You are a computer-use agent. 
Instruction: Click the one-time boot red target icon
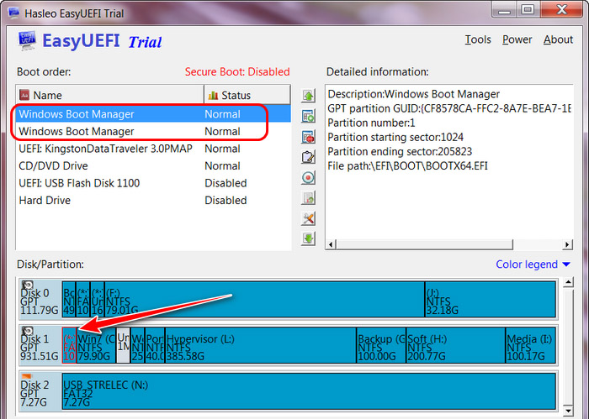(308, 177)
